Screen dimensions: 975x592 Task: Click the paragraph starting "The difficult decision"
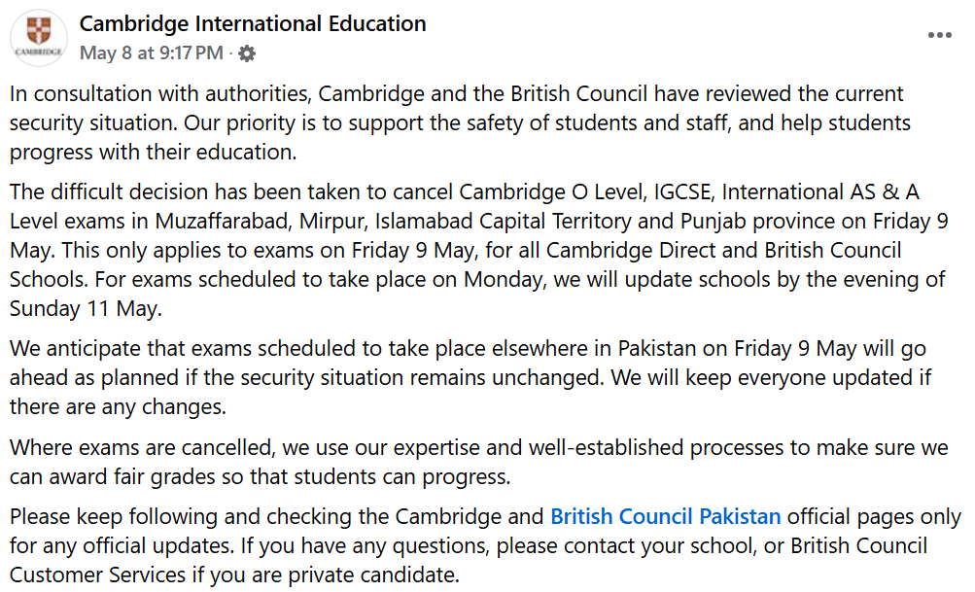click(x=479, y=250)
